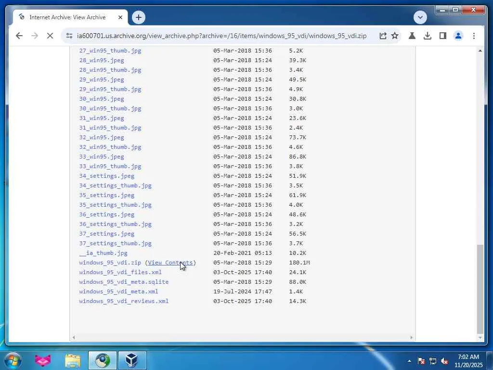493x370 pixels.
Task: Select the Internet Archive: View Archive tab
Action: 67,17
